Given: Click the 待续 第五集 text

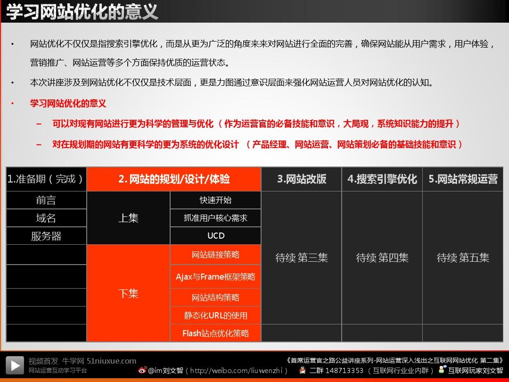Looking at the screenshot, I should tap(463, 257).
